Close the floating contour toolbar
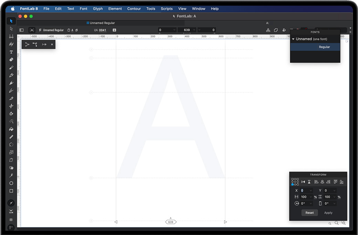 point(52,45)
